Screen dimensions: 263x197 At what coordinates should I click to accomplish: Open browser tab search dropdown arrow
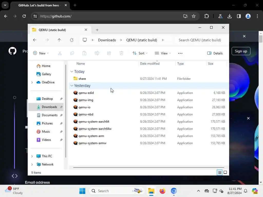(5, 5)
